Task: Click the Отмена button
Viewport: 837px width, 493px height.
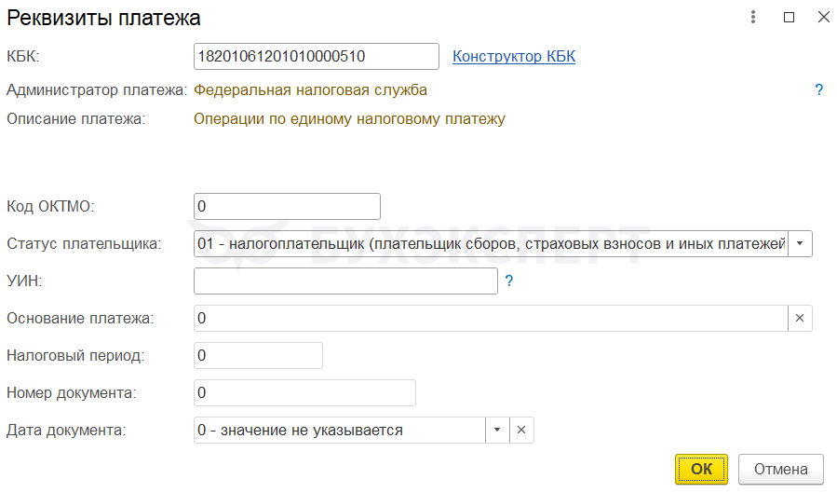Action: 780,469
